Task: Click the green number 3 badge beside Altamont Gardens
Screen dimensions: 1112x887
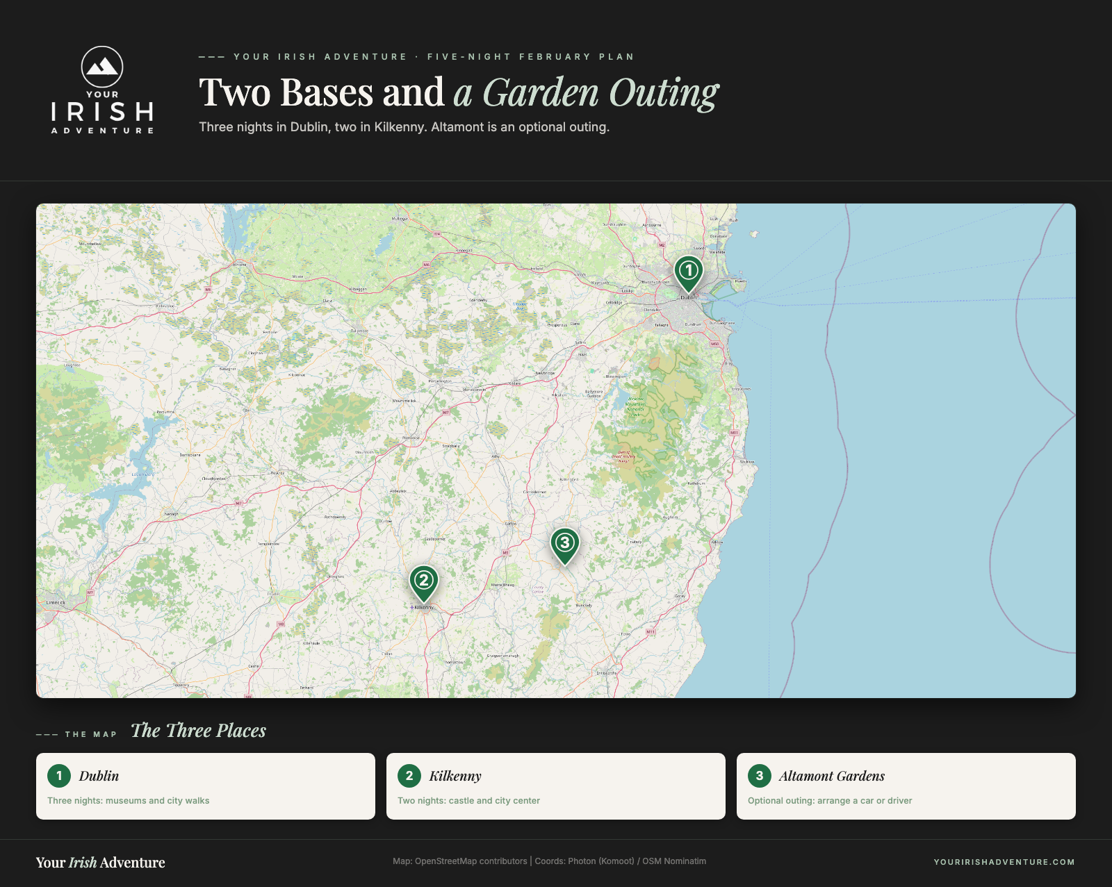Action: coord(760,776)
